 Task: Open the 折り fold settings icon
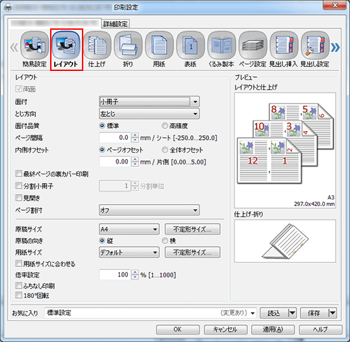[128, 49]
